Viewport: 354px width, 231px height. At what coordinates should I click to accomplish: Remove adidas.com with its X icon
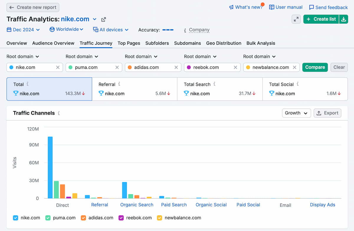(x=176, y=67)
